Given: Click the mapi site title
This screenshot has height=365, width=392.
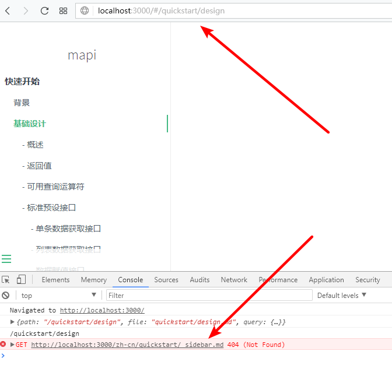Looking at the screenshot, I should (x=82, y=55).
